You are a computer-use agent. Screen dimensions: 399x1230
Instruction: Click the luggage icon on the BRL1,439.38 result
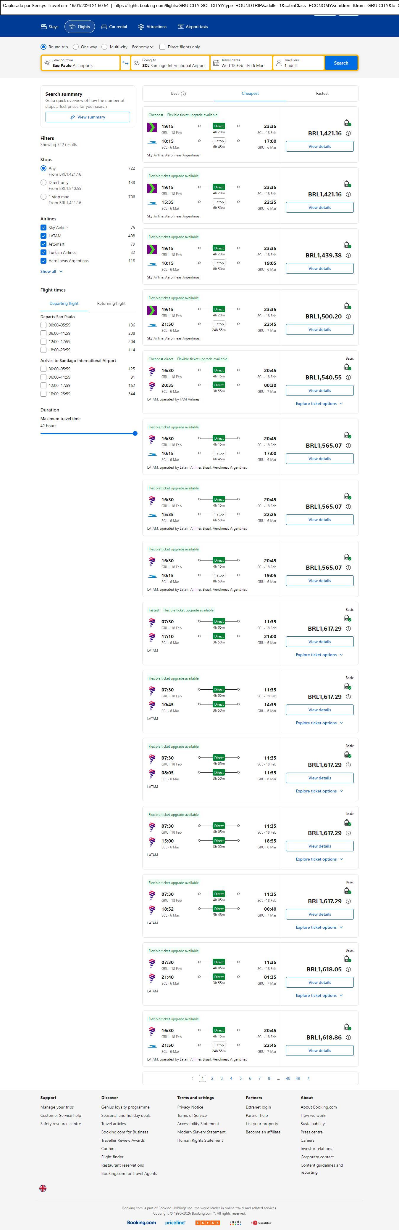click(348, 245)
